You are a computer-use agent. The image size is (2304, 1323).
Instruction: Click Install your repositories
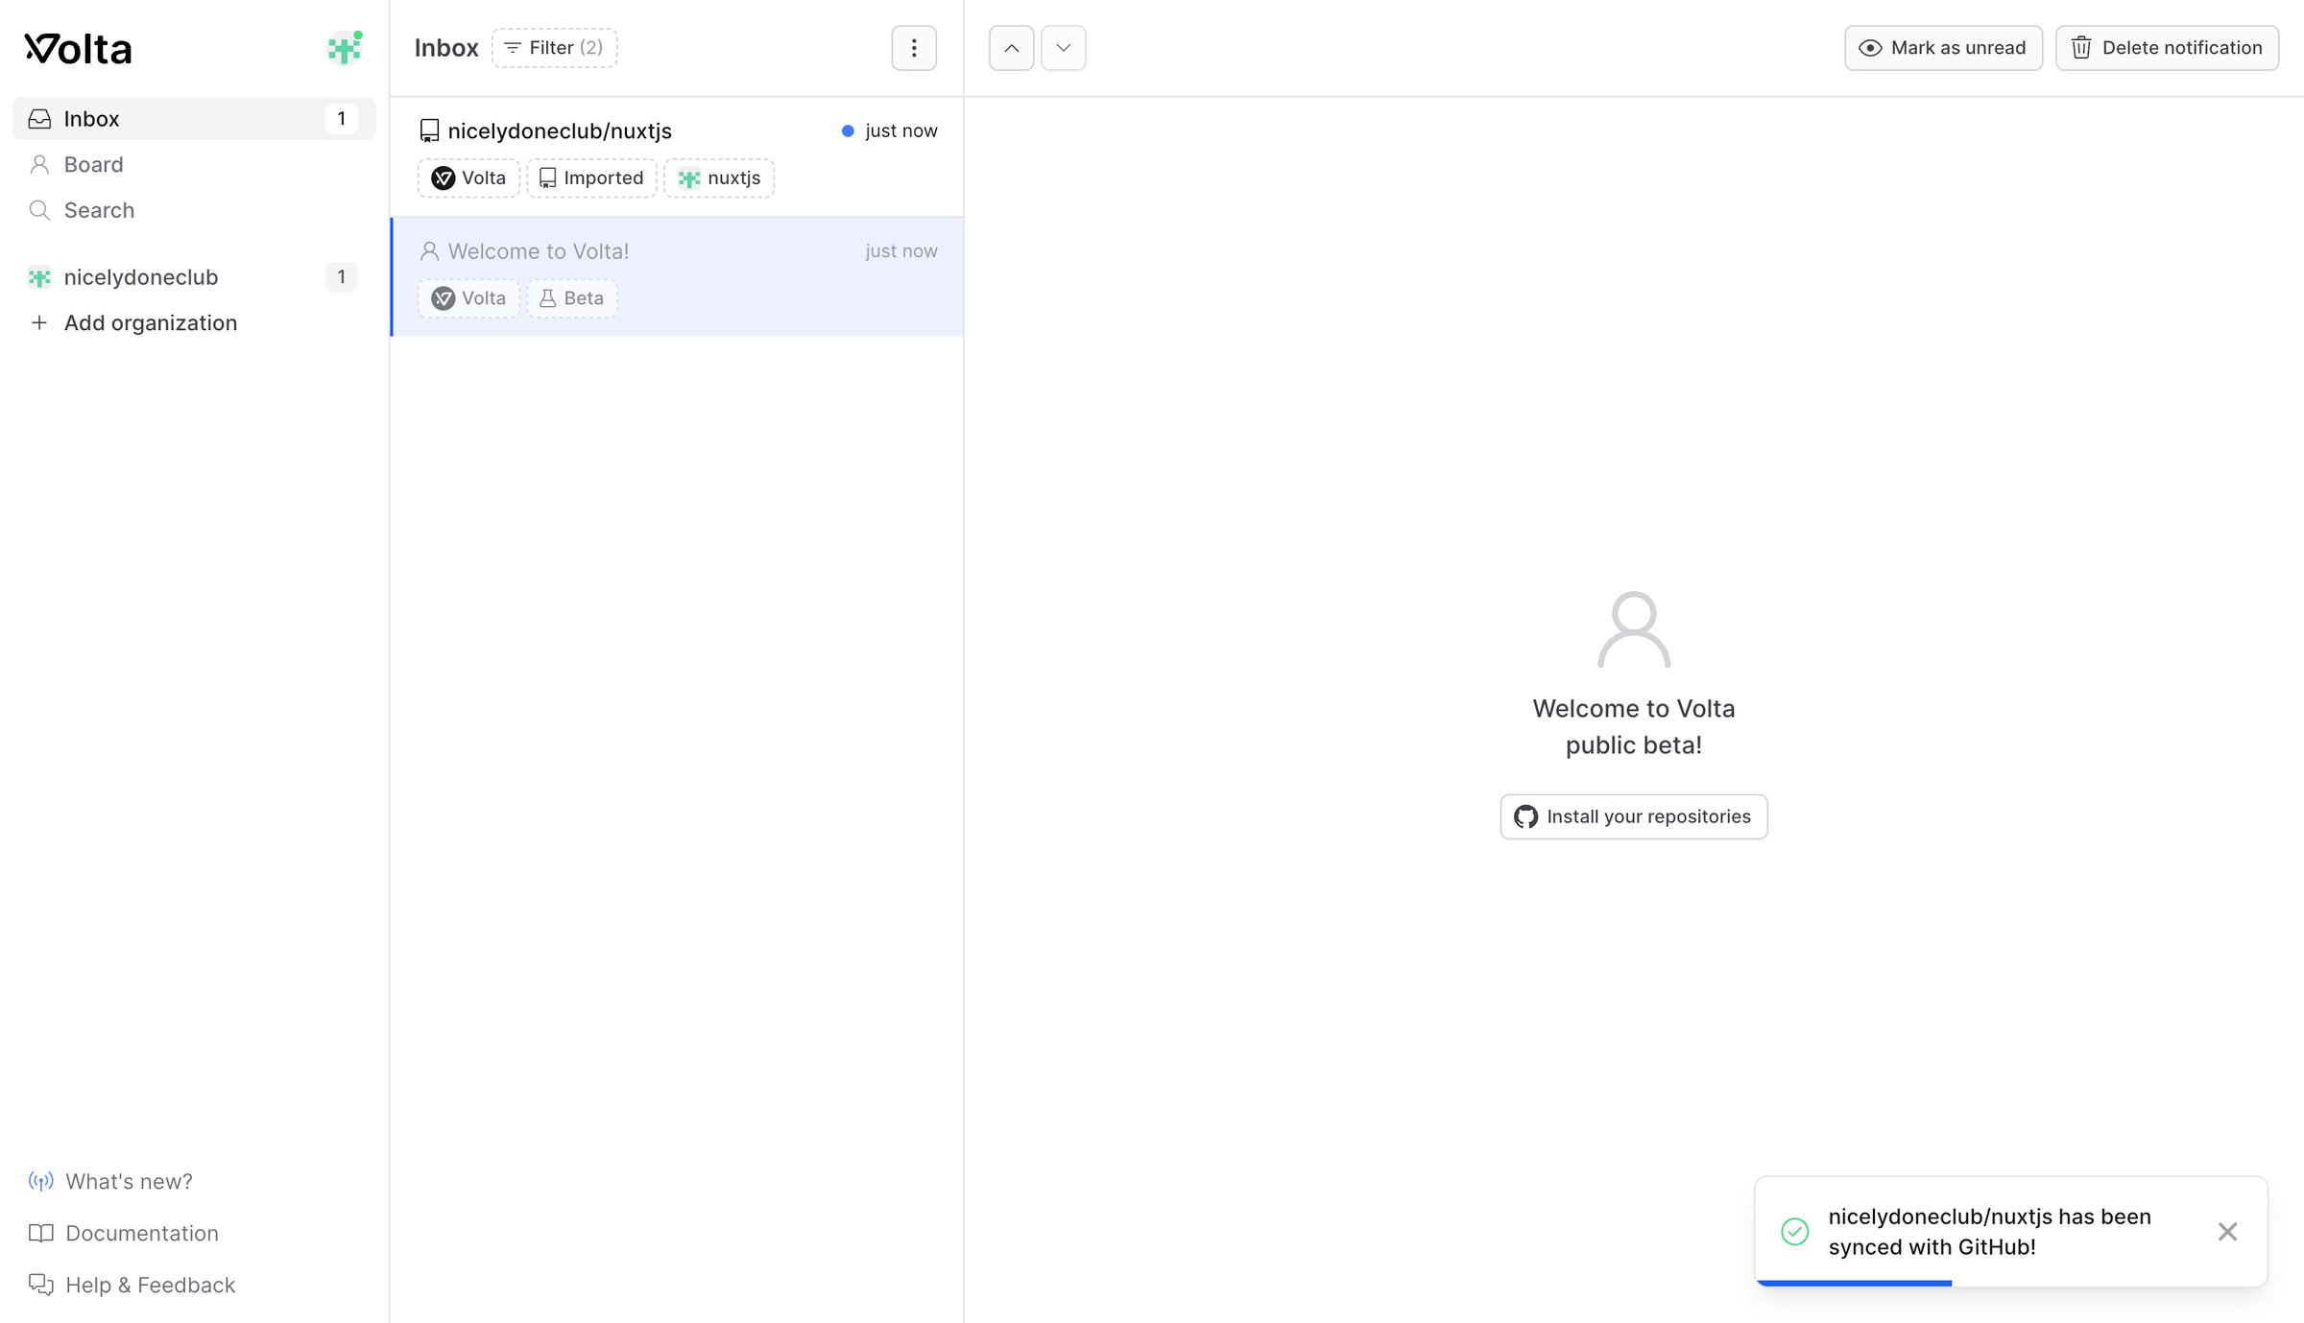(x=1634, y=817)
